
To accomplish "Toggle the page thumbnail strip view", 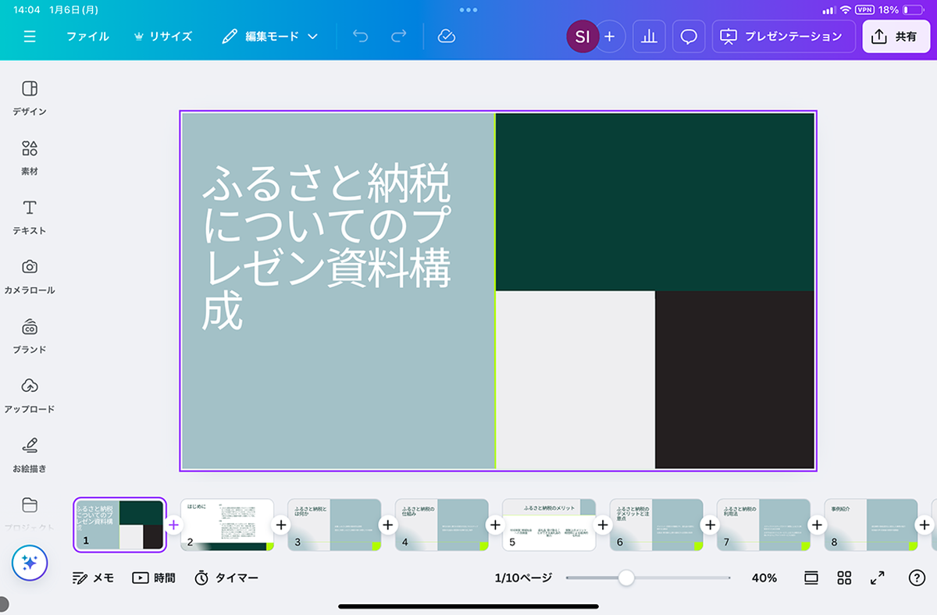I will click(x=811, y=578).
